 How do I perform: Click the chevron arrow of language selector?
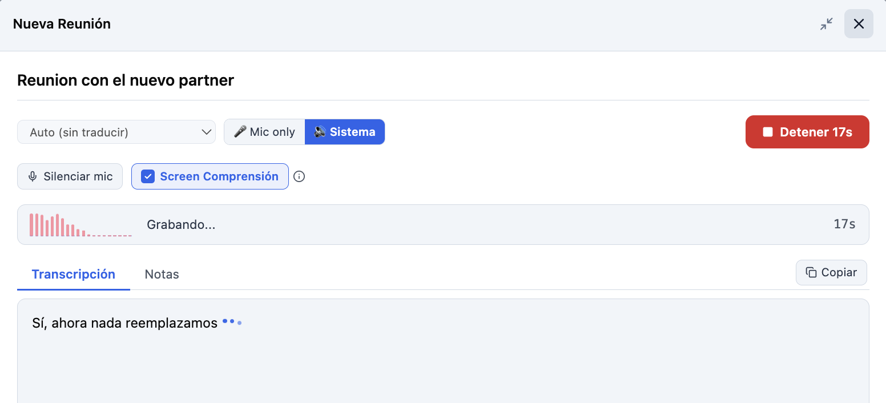coord(206,132)
